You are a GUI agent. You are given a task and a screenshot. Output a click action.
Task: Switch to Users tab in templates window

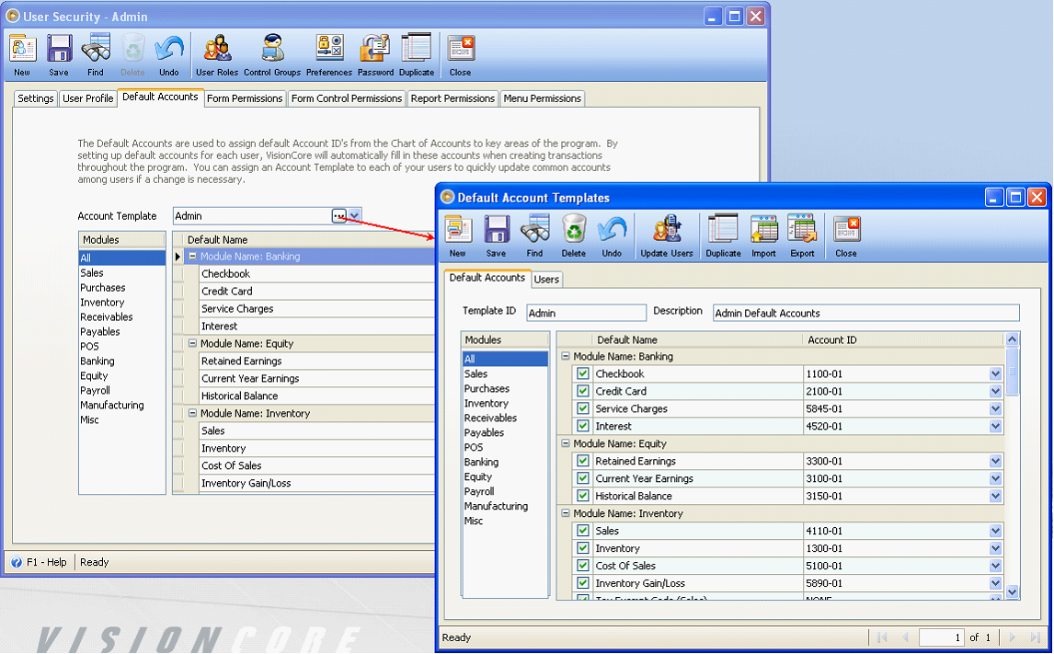546,280
